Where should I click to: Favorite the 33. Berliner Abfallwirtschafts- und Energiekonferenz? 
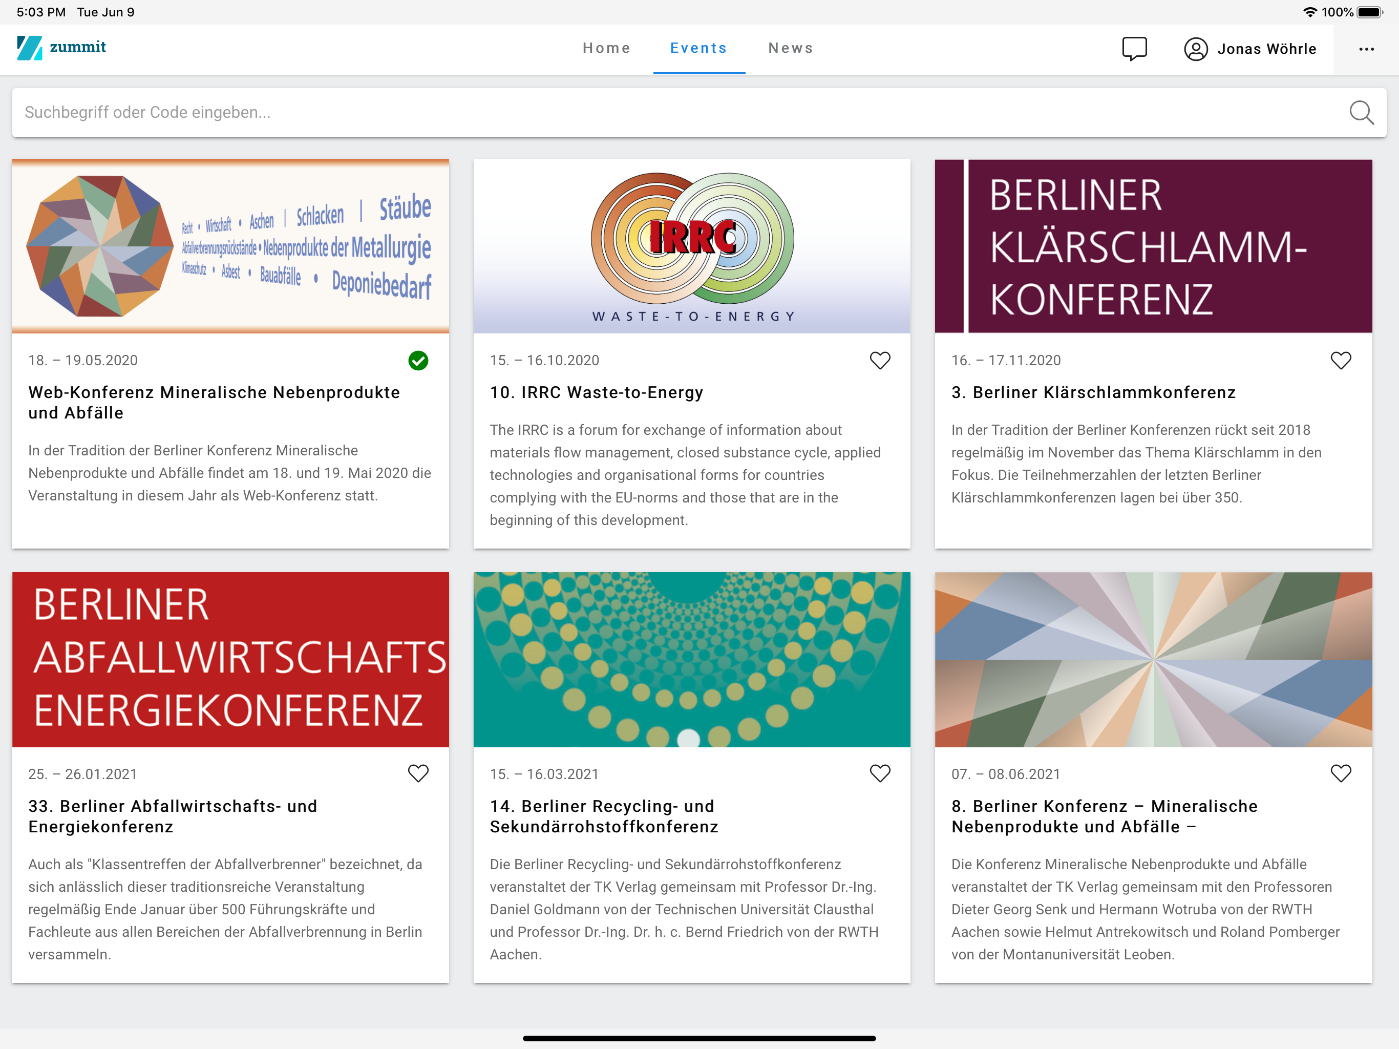point(418,773)
